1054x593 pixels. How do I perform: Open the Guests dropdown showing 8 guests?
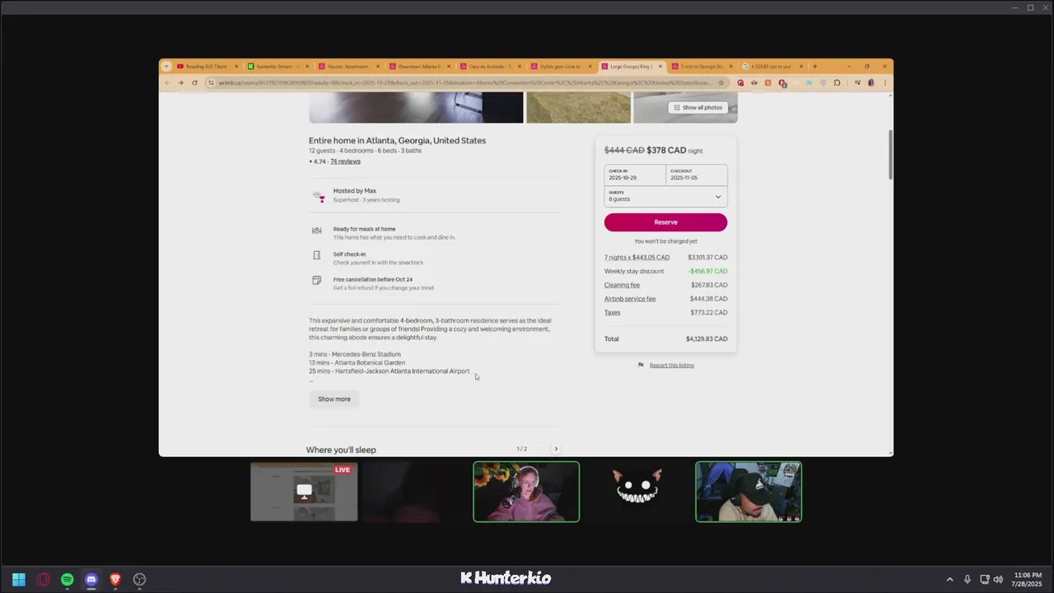tap(665, 196)
